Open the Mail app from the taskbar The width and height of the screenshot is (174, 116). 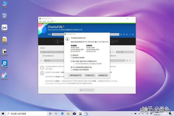point(74,114)
